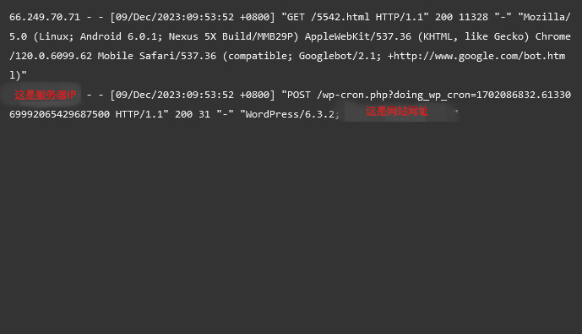Click the AppleWebKit/537.36 text
Viewport: 582px width, 334px height.
point(358,36)
